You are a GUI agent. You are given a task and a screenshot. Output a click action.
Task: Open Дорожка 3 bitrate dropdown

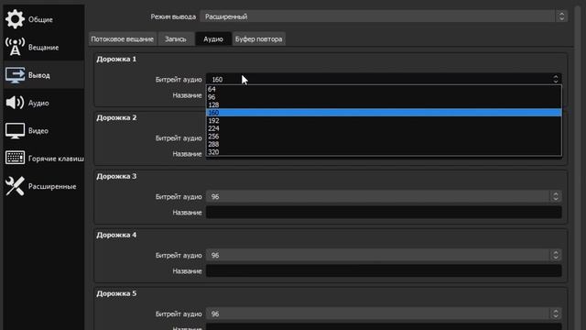[384, 196]
